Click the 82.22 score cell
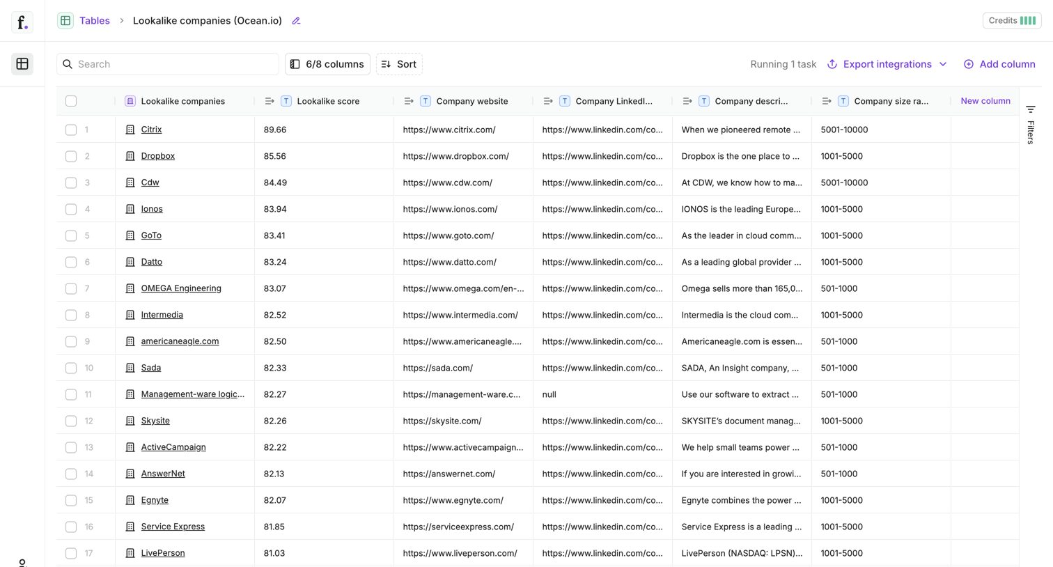This screenshot has height=567, width=1053. point(325,447)
